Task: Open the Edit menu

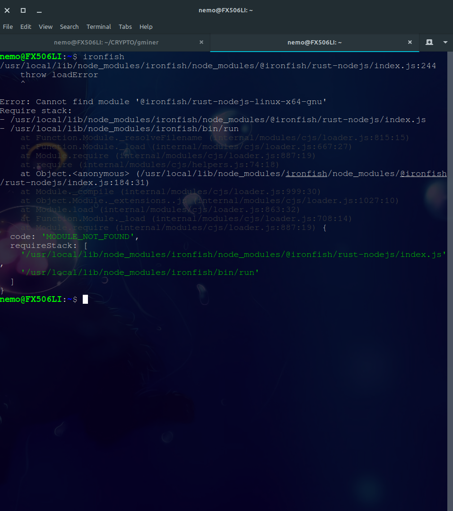Action: click(x=26, y=26)
